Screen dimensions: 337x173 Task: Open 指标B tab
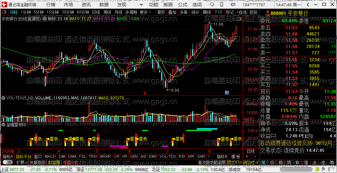click(222, 157)
